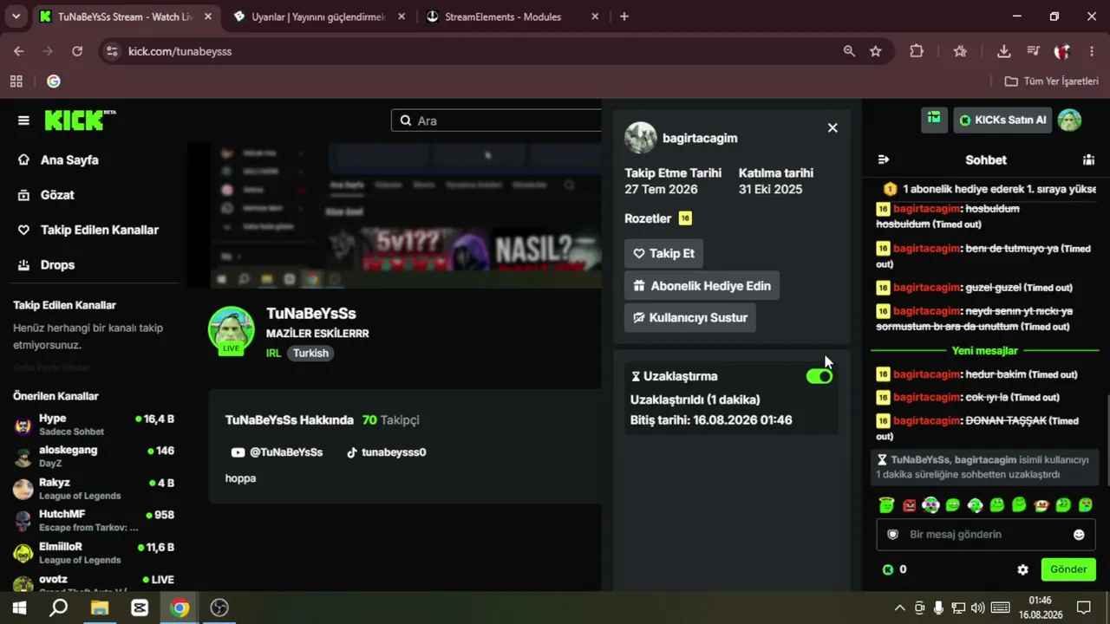Open the tunabeysss0 TikTok link

tap(386, 452)
